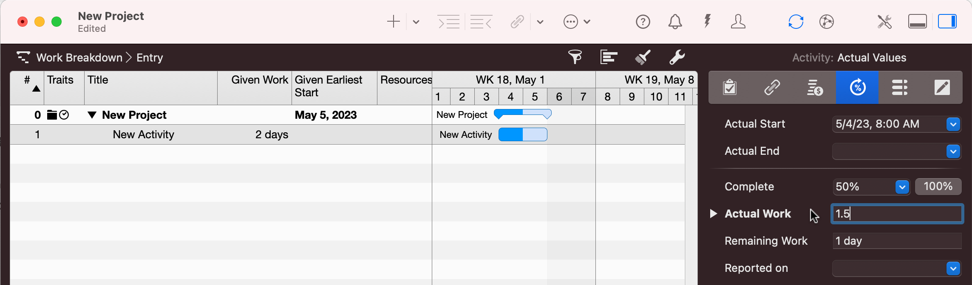Click the lightning bolt toolbar icon
This screenshot has height=285, width=972.
707,21
